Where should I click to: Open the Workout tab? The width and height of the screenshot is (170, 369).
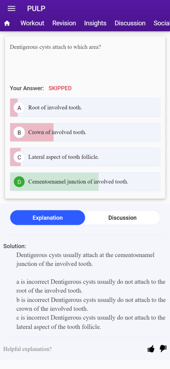point(32,23)
